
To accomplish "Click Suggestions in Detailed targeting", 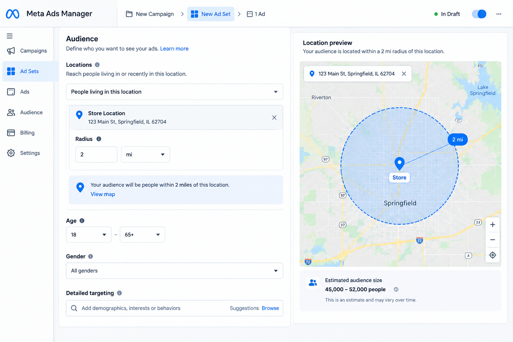I will (244, 308).
